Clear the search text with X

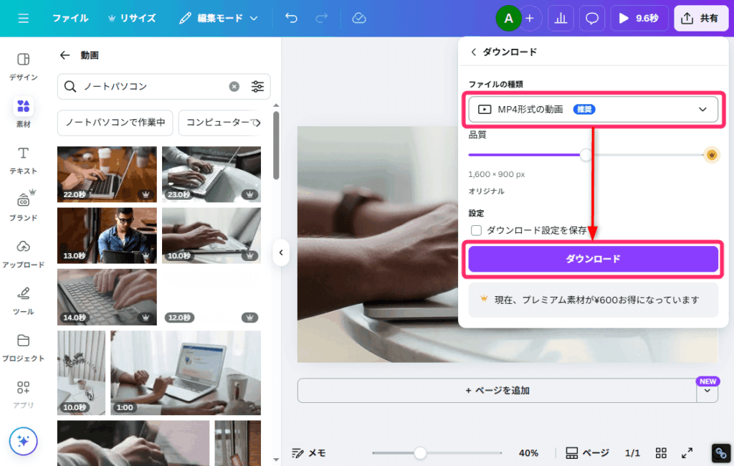(x=234, y=86)
